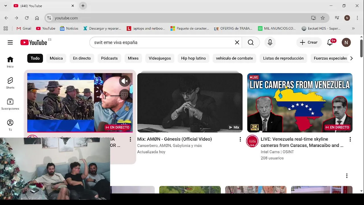
Task: Select the Todo filter chip
Action: coord(35,58)
